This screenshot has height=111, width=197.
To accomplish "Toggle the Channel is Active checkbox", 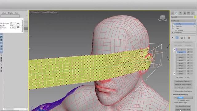I will point(178,100).
